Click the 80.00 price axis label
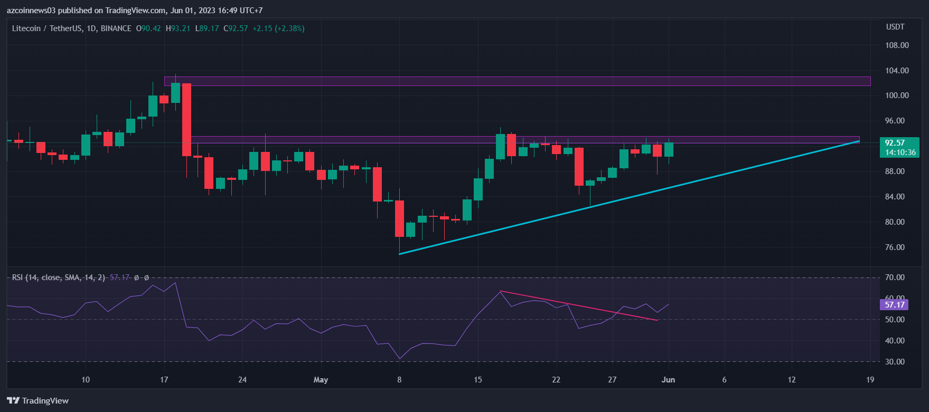This screenshot has width=929, height=412. click(x=895, y=222)
